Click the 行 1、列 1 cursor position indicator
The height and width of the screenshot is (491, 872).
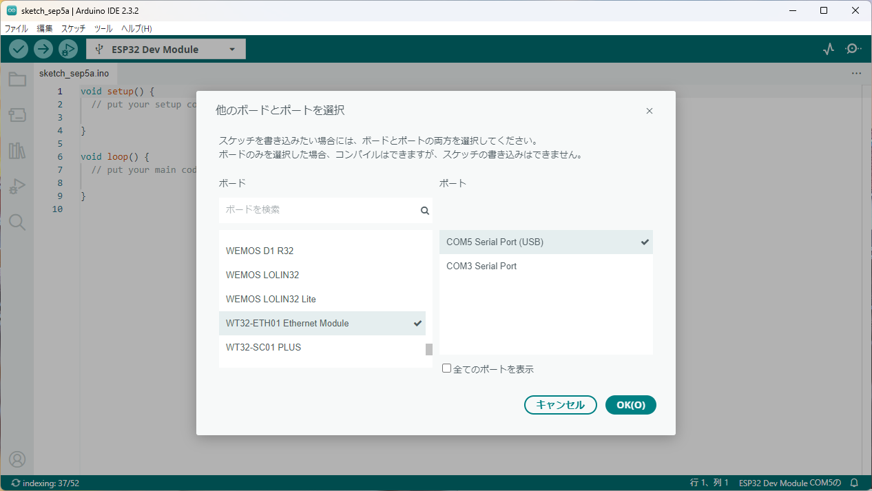(x=709, y=483)
